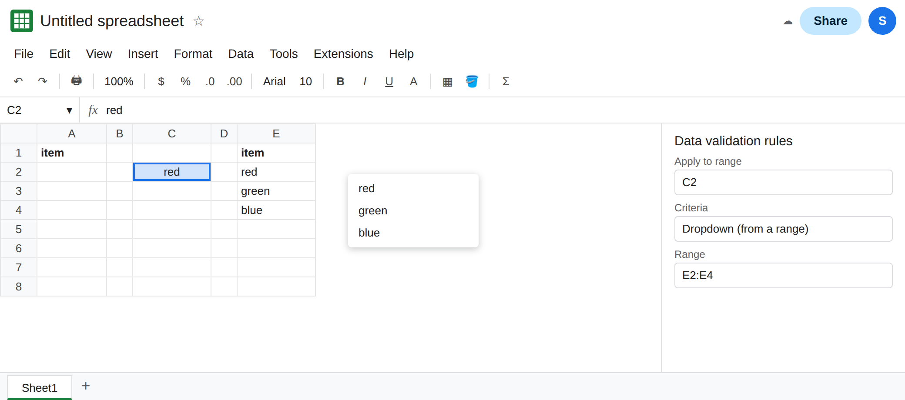Click the print icon

77,80
